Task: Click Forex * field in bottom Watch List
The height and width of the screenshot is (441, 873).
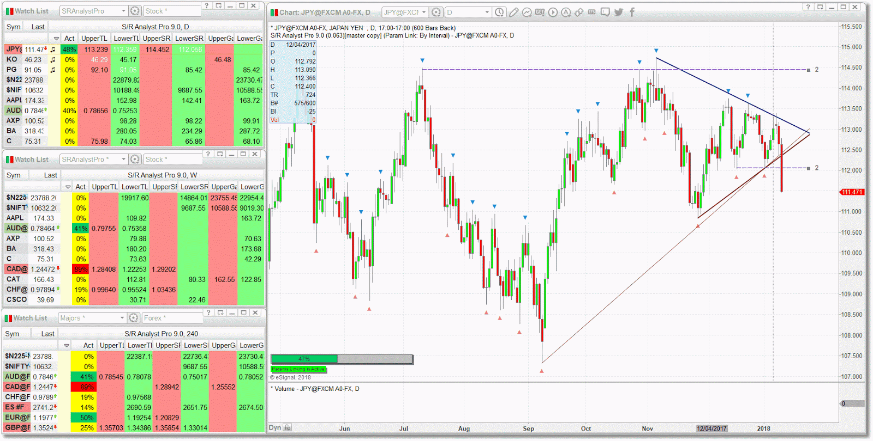Action: (x=171, y=318)
